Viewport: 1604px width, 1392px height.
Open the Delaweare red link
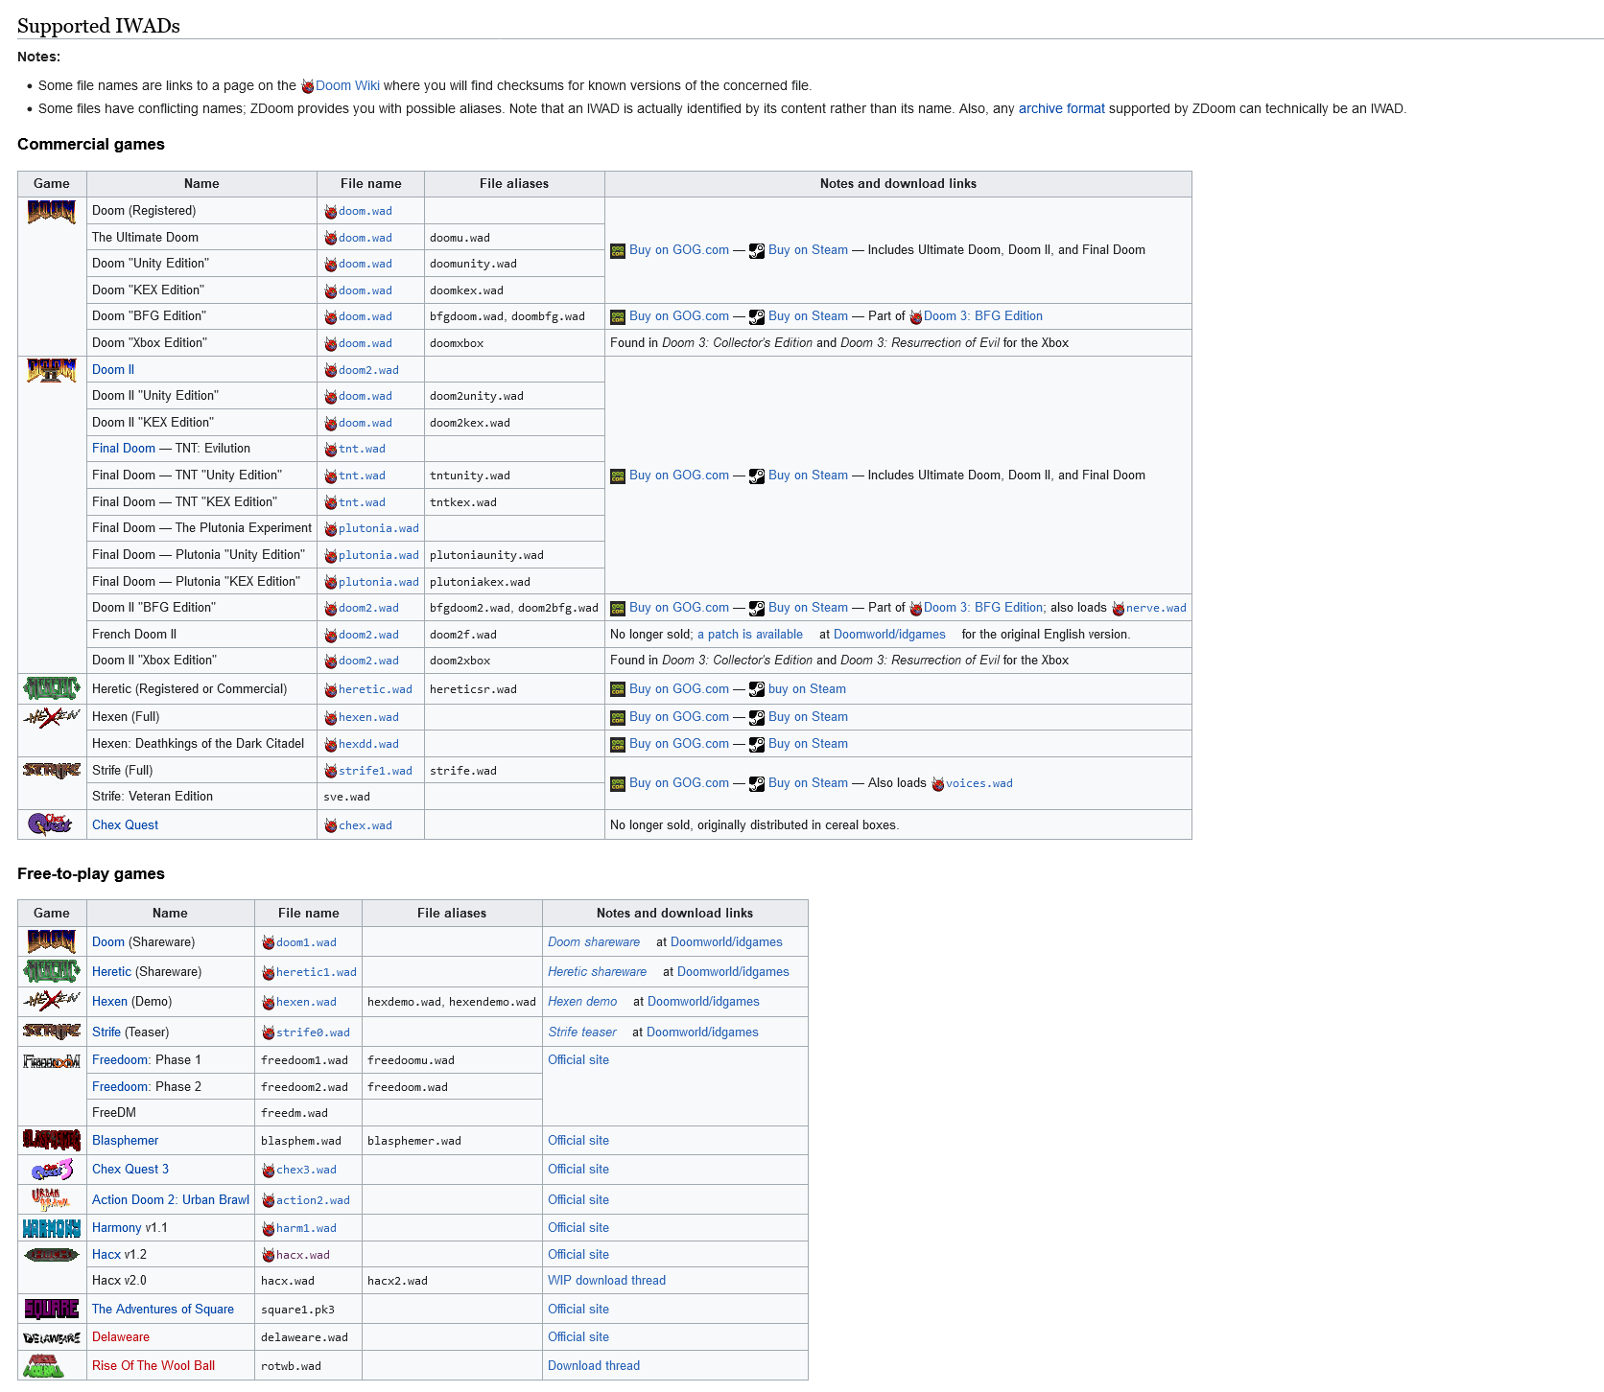pos(121,1337)
